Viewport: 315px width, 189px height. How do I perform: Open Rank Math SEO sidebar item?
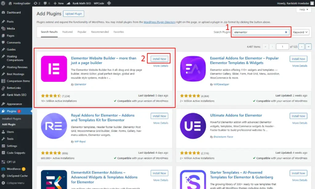click(x=16, y=95)
